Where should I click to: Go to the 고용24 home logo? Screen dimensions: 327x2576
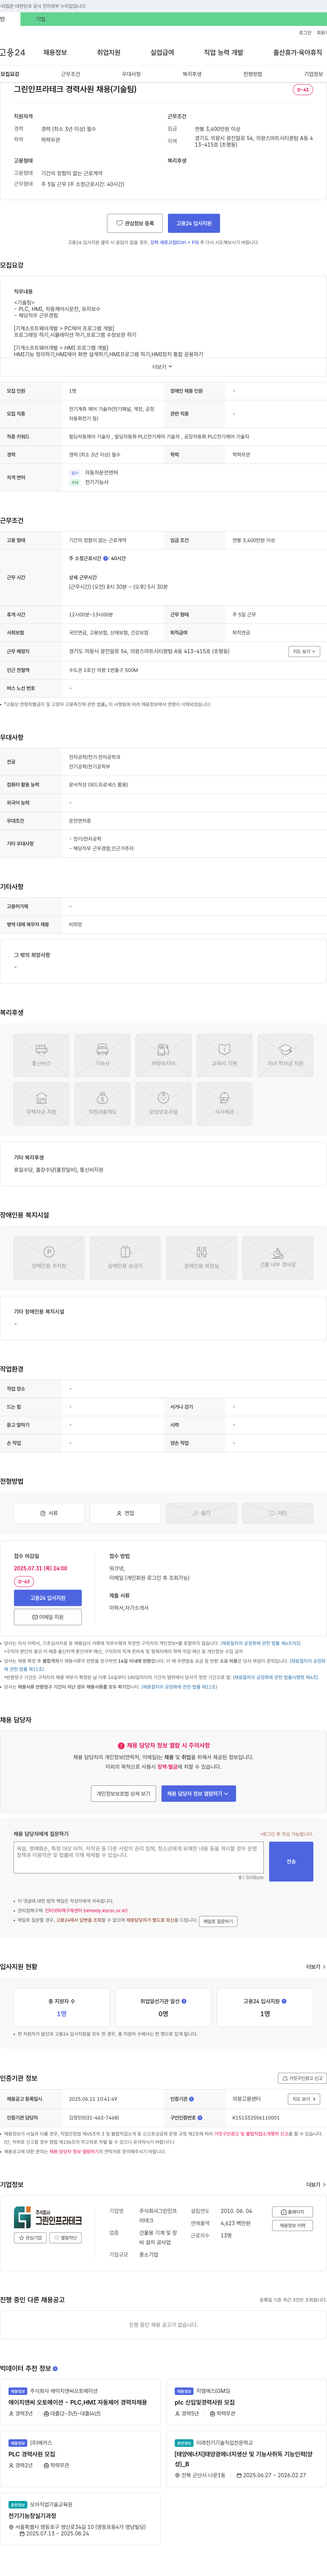13,52
